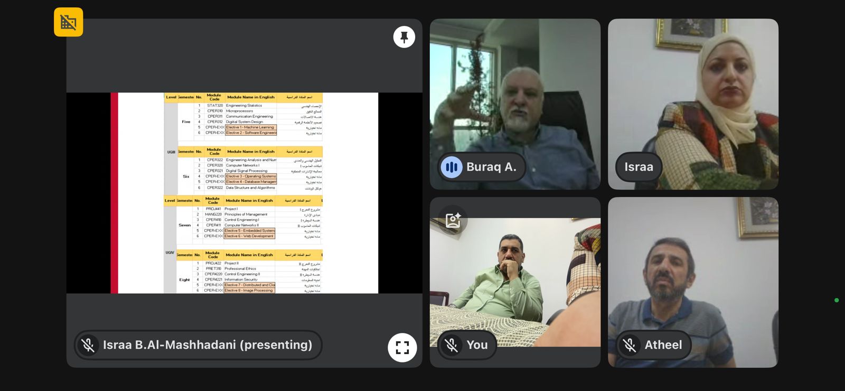Expand presentation with the fullscreen icon

click(x=402, y=347)
